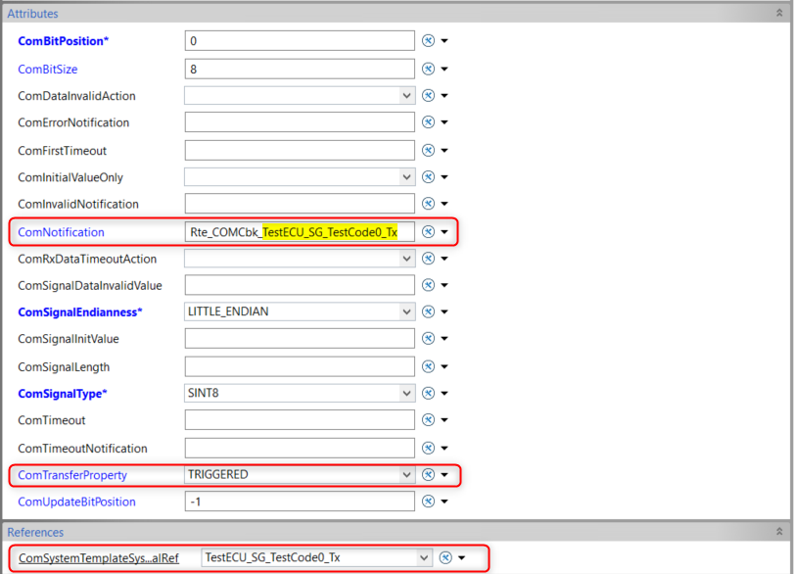Click into the ComBitSize value field
The image size is (794, 574).
[x=300, y=69]
